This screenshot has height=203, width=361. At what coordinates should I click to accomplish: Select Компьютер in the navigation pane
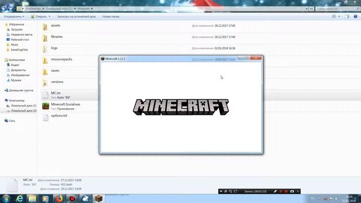(16, 100)
